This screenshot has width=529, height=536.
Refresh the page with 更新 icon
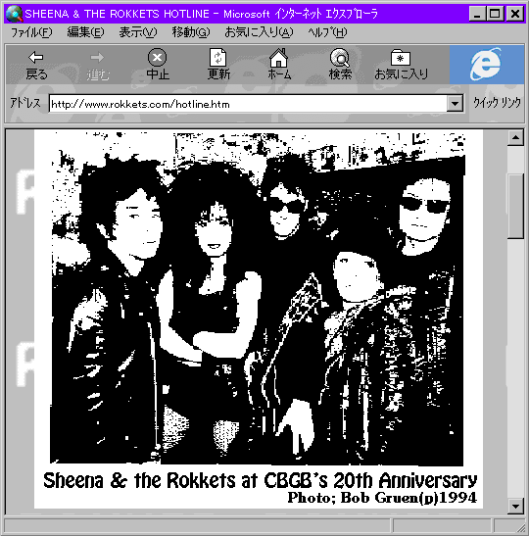(x=218, y=58)
